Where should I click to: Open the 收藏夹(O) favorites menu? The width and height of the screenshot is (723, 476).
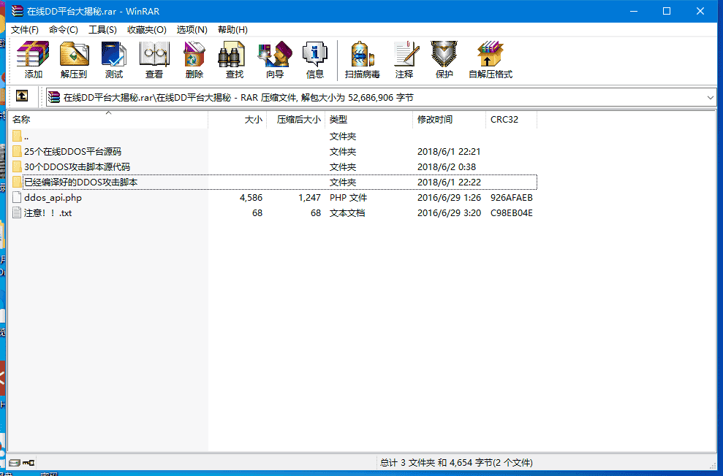pyautogui.click(x=146, y=30)
